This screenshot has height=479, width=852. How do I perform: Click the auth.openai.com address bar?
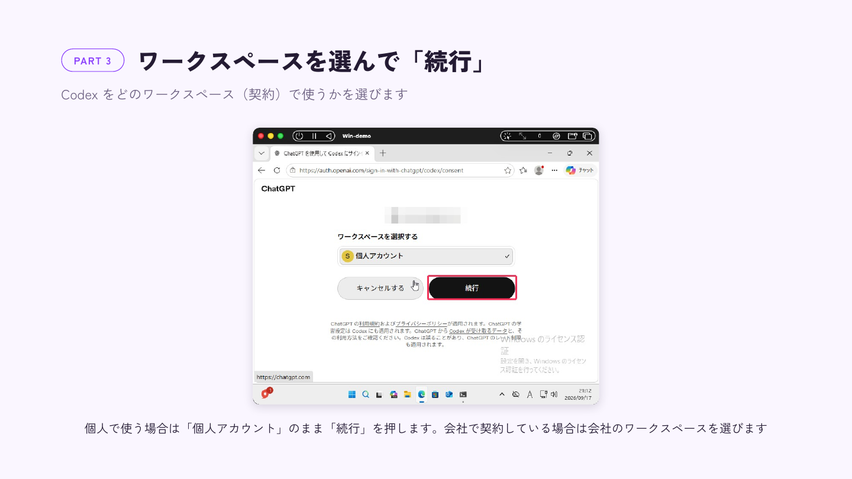pyautogui.click(x=400, y=170)
